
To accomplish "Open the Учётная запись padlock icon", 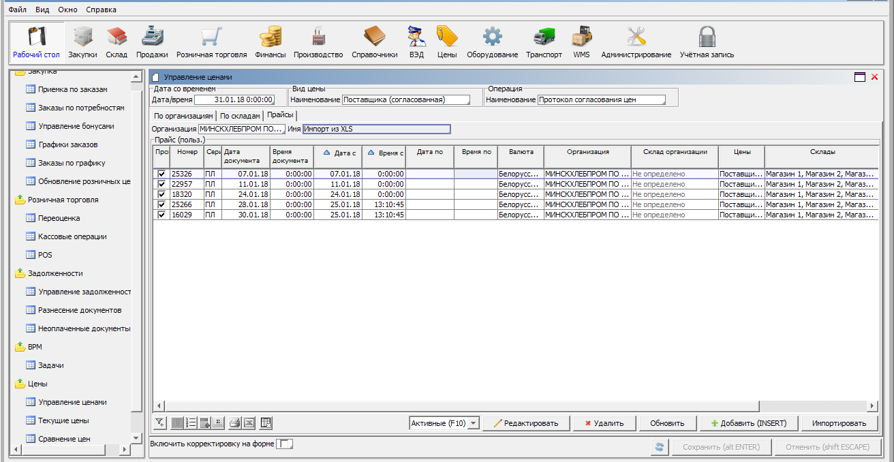I will [x=707, y=42].
